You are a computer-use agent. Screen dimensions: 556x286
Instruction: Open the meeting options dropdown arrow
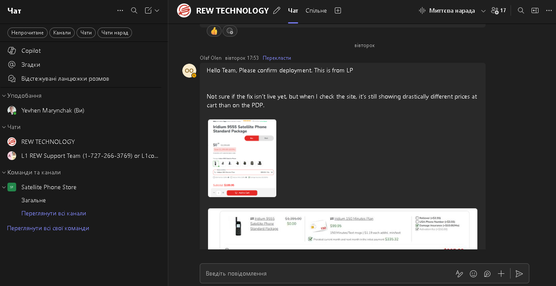coord(483,10)
